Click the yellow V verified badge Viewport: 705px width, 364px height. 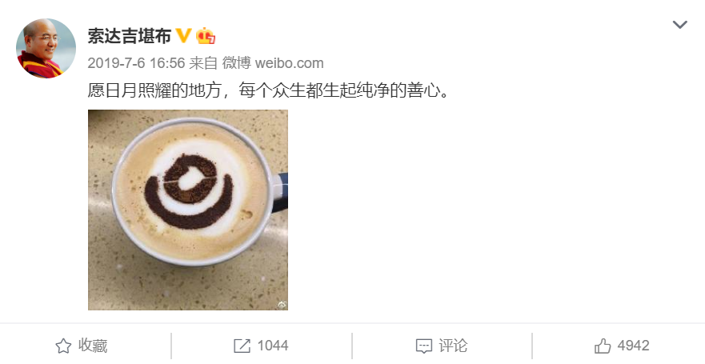point(183,35)
